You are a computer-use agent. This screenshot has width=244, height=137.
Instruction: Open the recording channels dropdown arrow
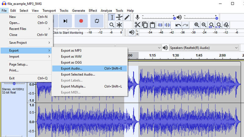[x=159, y=48]
